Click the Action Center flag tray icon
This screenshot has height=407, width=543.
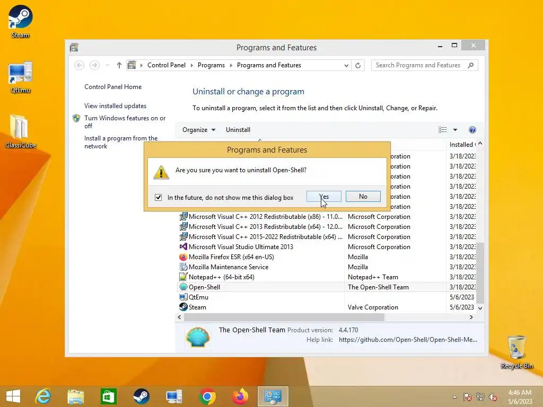click(x=467, y=396)
